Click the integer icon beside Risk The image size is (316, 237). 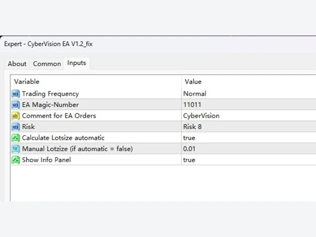[x=16, y=127]
